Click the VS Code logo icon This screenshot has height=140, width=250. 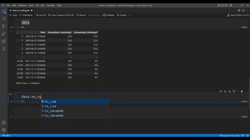coord(3,5)
